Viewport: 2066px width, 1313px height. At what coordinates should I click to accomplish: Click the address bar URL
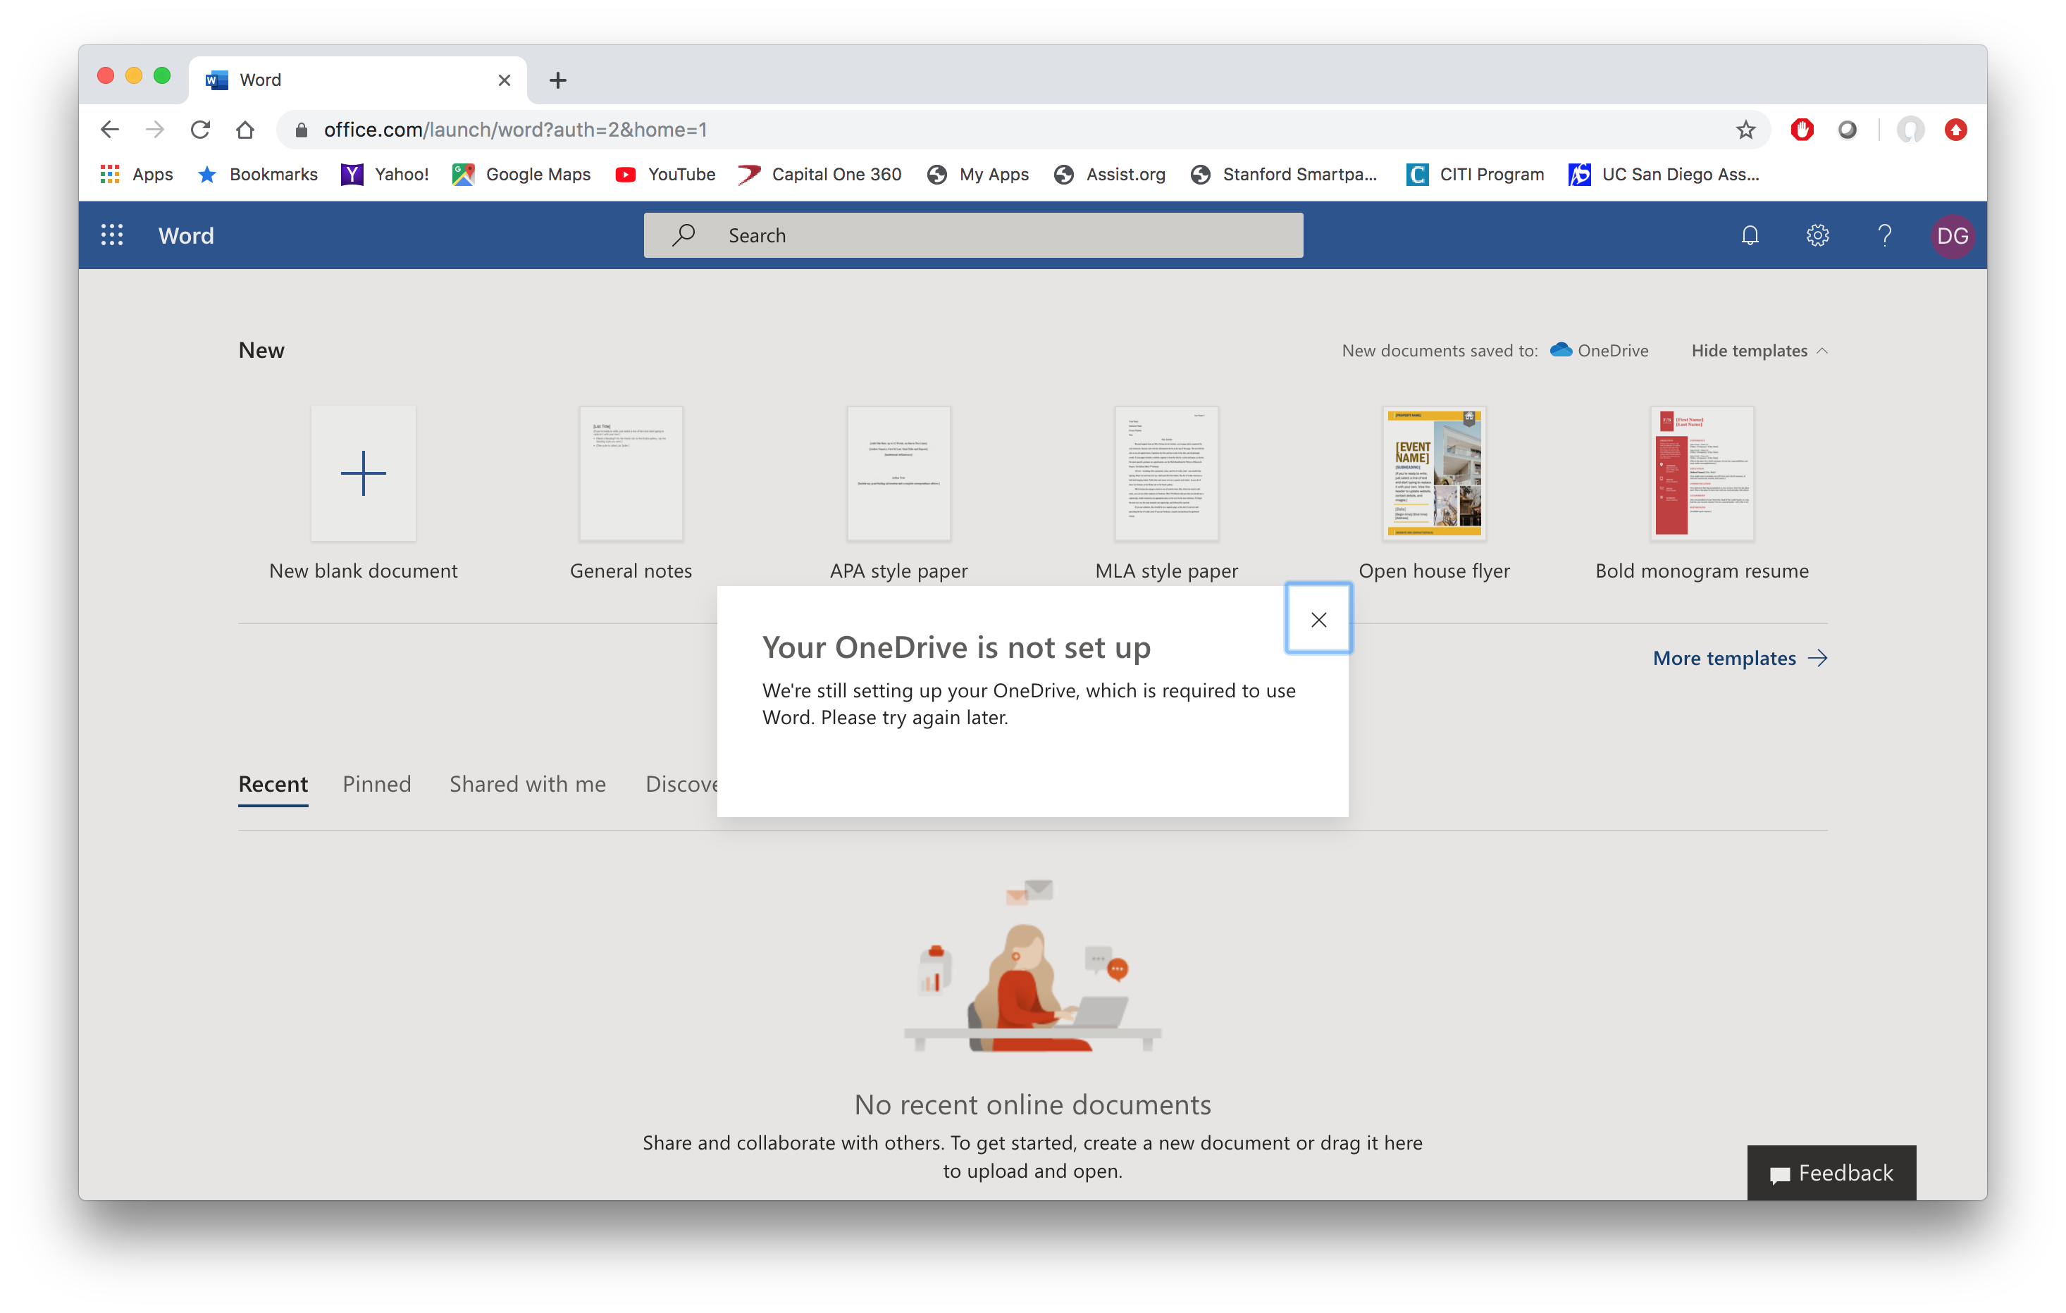tap(515, 130)
